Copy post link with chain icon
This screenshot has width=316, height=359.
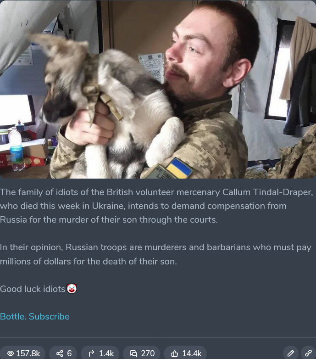pos(309,353)
